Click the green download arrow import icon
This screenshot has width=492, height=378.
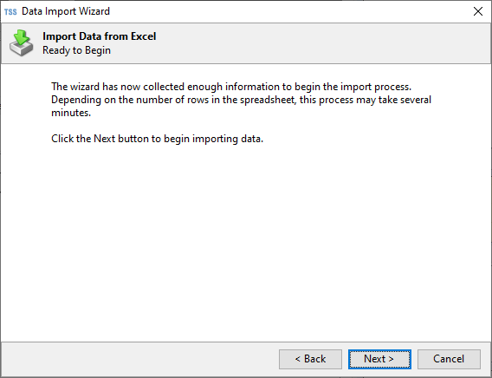point(22,42)
